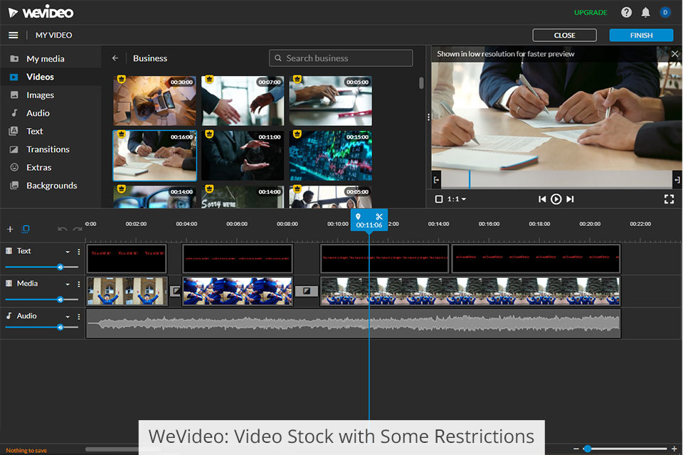Select the 00:07:00 handshake video thumbnail

[243, 101]
